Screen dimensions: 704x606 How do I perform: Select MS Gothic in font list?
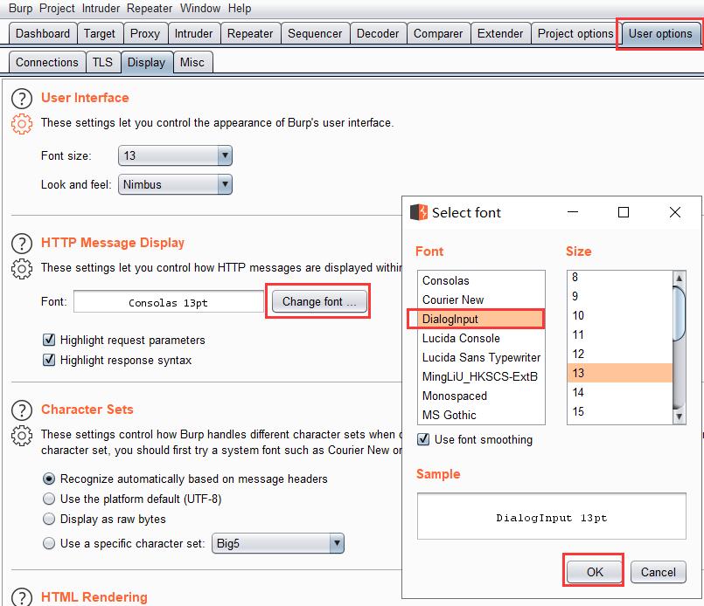click(481, 415)
